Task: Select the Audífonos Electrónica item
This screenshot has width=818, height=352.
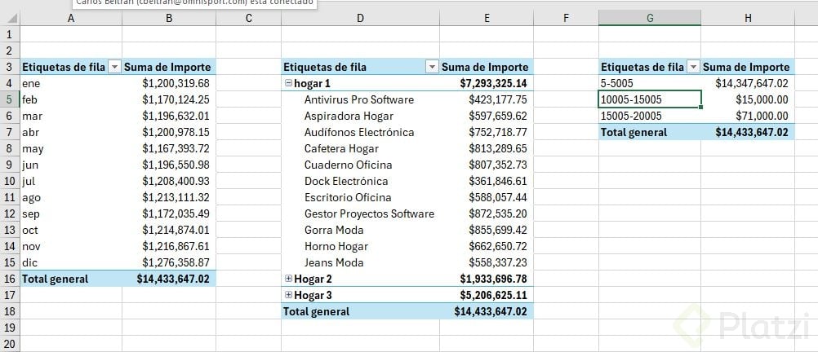Action: [359, 132]
